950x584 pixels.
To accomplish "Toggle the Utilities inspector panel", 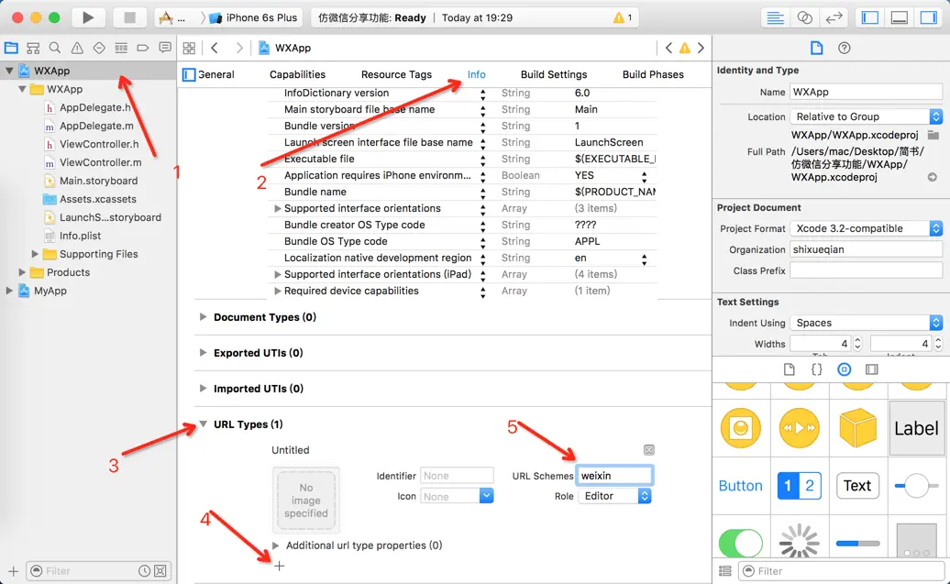I will coord(929,17).
